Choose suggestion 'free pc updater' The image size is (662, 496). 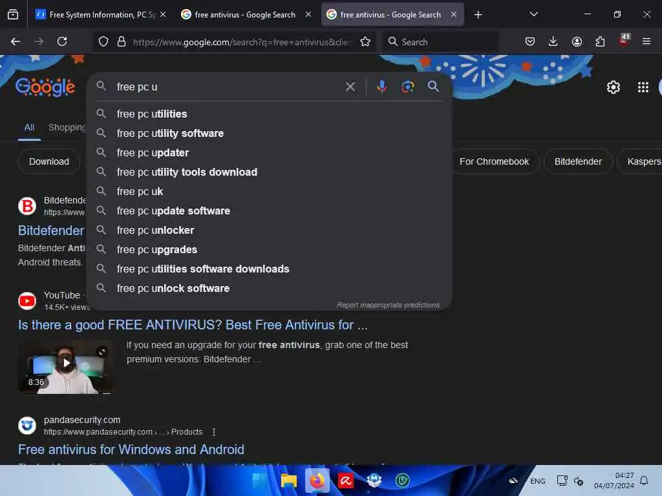270,152
